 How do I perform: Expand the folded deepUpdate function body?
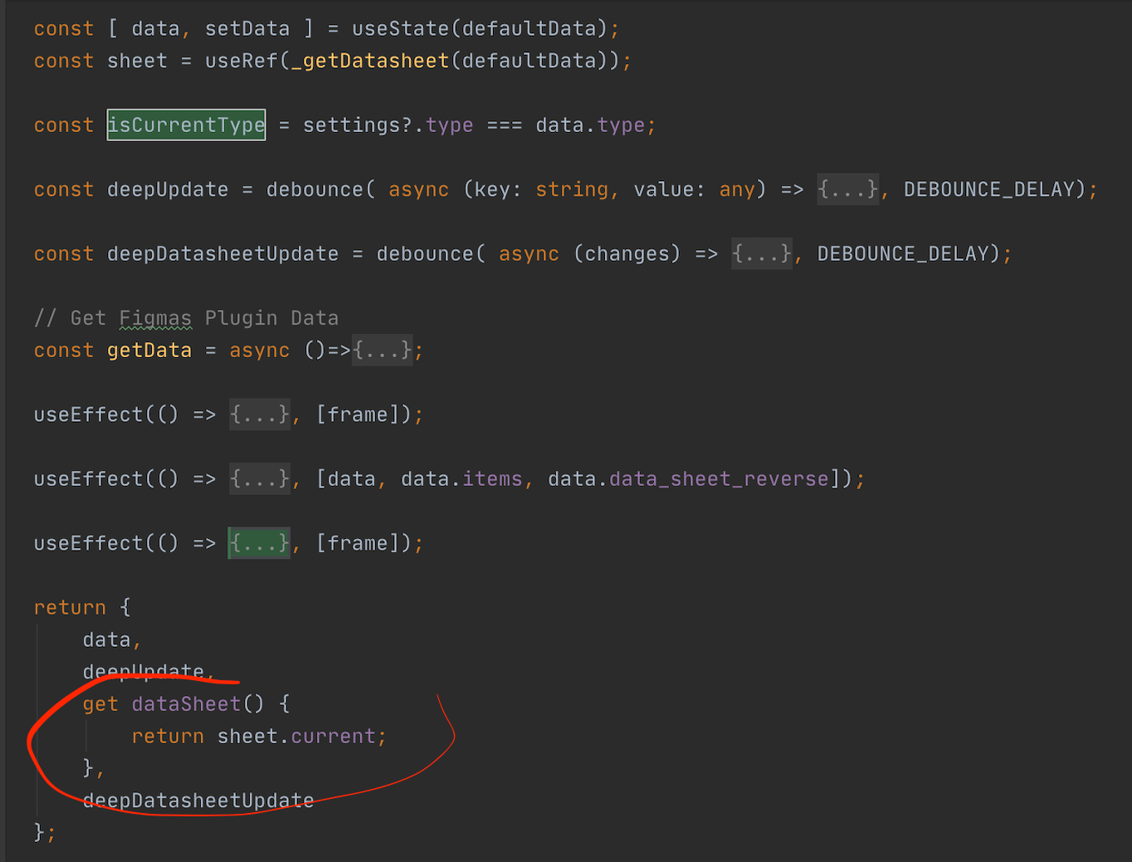[847, 189]
